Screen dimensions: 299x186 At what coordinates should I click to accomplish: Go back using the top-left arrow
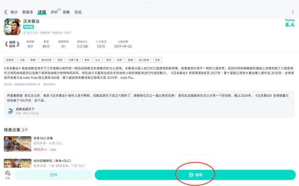click(6, 12)
